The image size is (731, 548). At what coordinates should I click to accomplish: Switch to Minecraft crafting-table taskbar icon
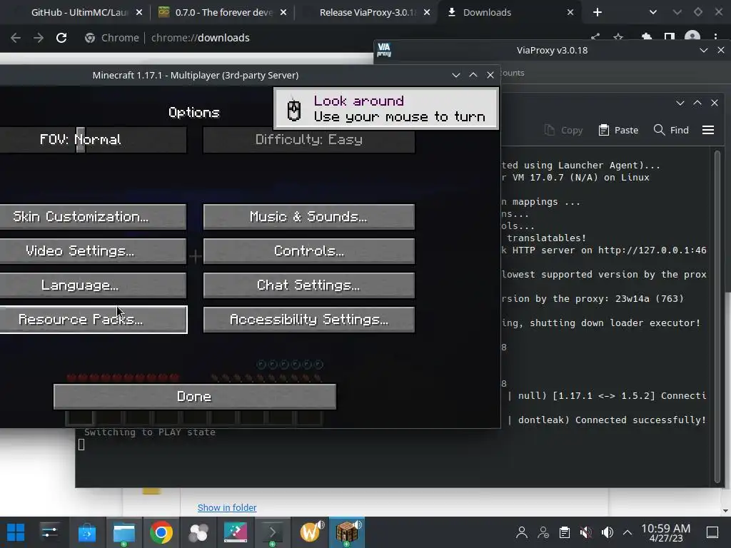(x=347, y=532)
